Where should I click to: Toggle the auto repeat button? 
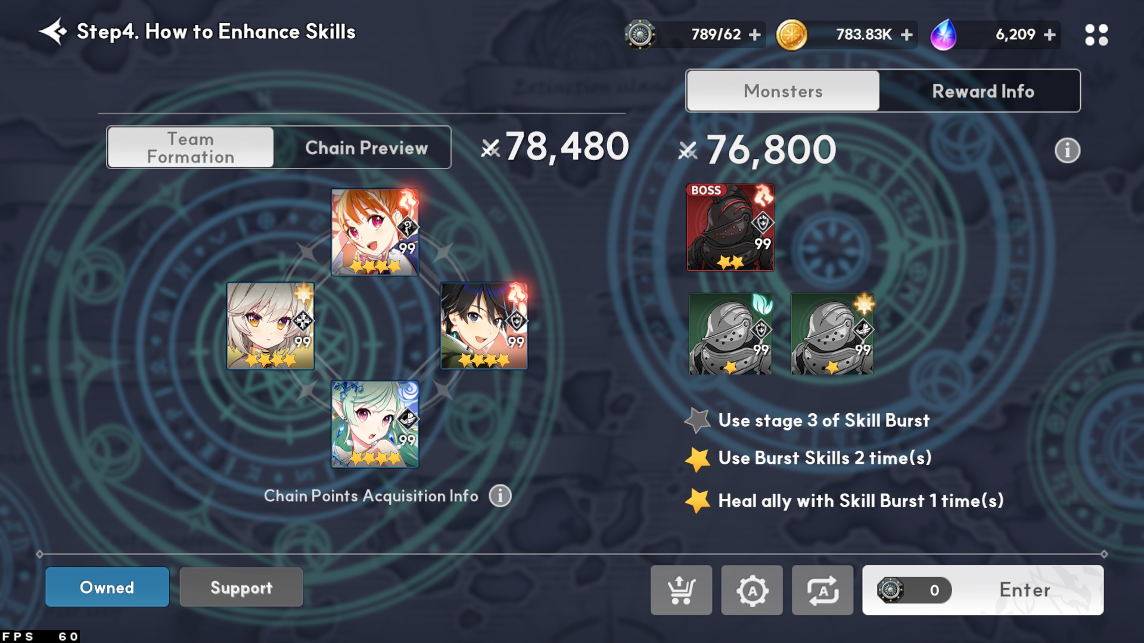click(x=822, y=590)
